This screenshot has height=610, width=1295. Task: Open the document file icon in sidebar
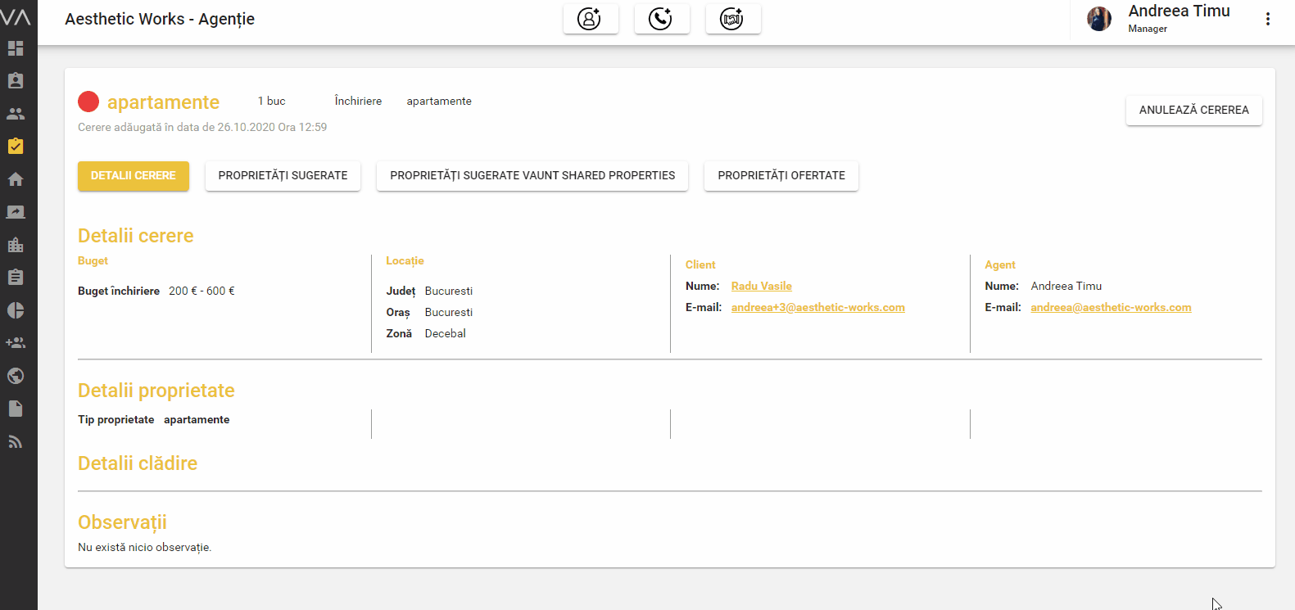click(16, 409)
